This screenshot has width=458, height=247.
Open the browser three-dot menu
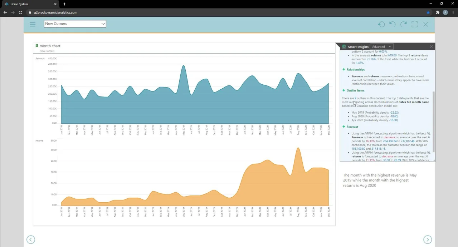tap(453, 13)
